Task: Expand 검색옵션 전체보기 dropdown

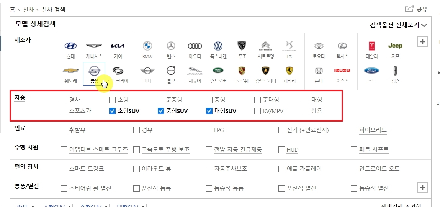Action: pyautogui.click(x=399, y=25)
